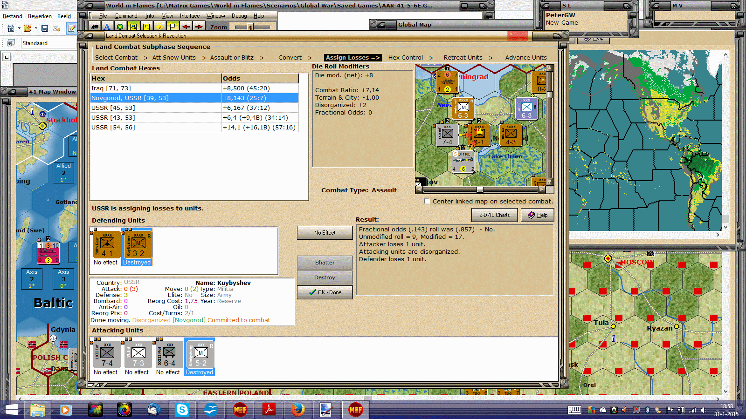Open File Explorer from the taskbar
This screenshot has width=746, height=419.
click(38, 410)
